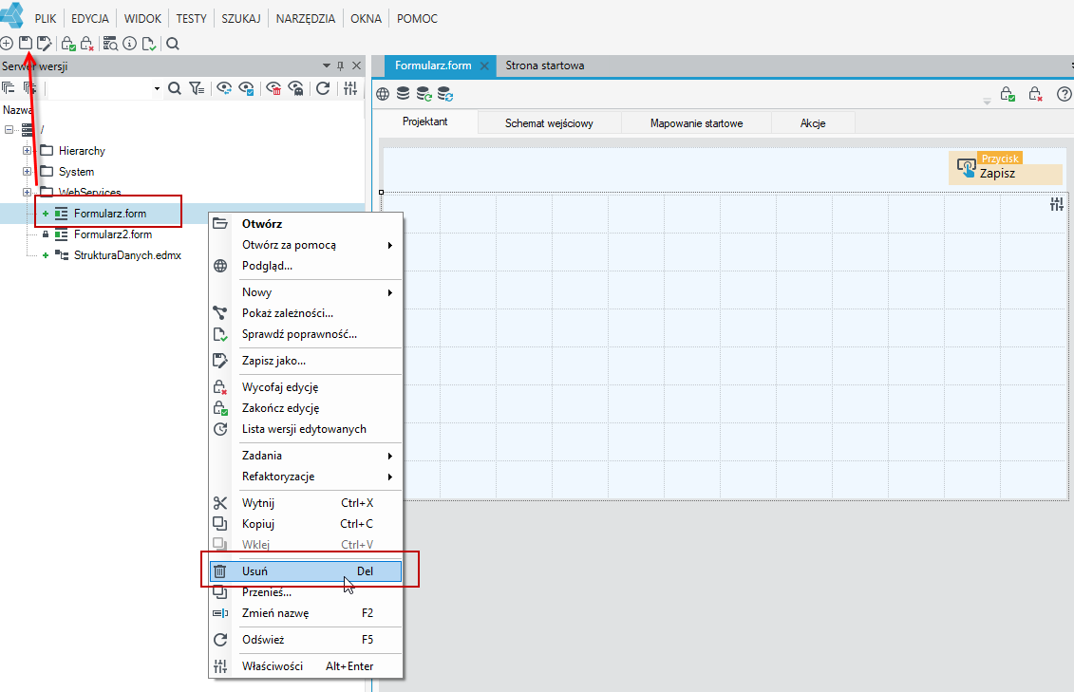Expand the 'Otwórz za pomocą' submenu
This screenshot has width=1074, height=692.
click(x=306, y=245)
